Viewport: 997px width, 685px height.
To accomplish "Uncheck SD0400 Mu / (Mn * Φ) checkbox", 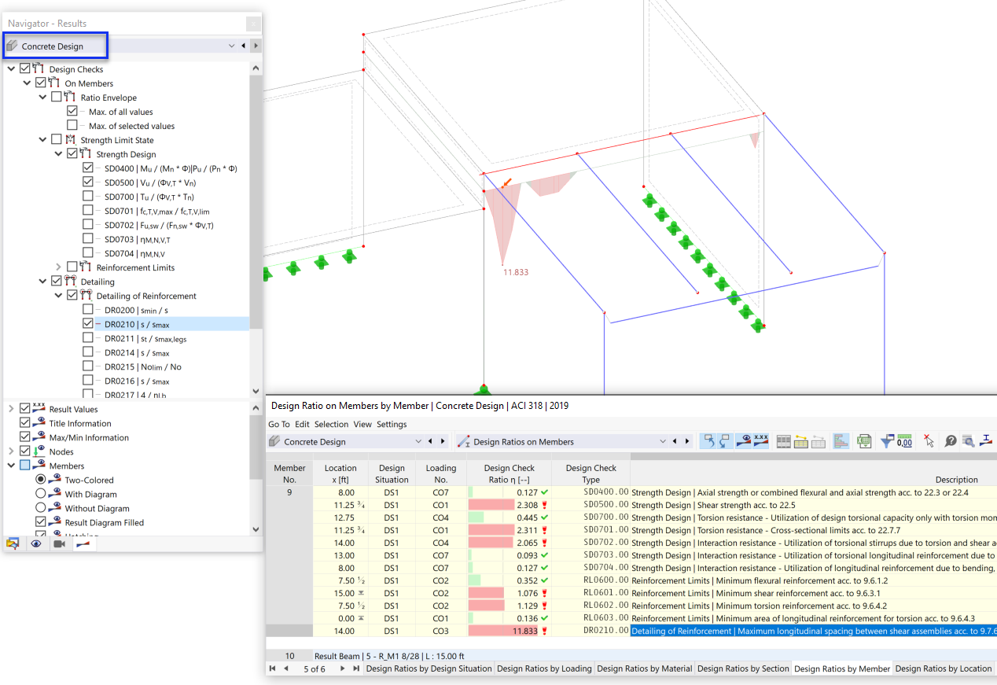I will pyautogui.click(x=88, y=168).
